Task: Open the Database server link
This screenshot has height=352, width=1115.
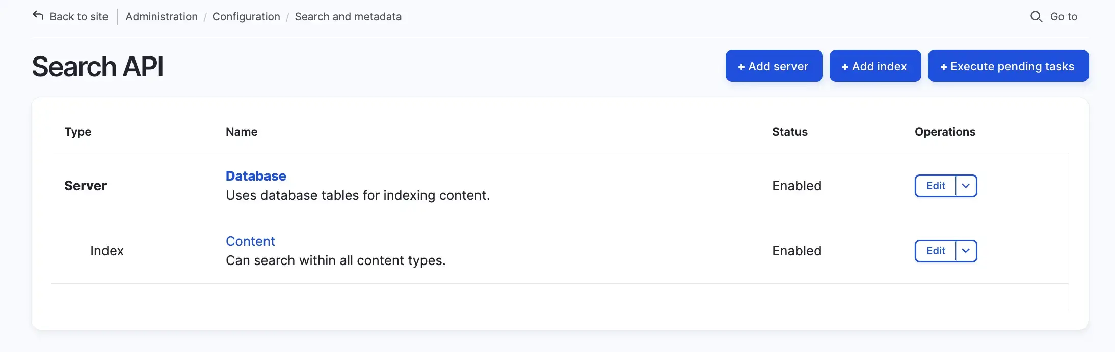Action: tap(256, 176)
